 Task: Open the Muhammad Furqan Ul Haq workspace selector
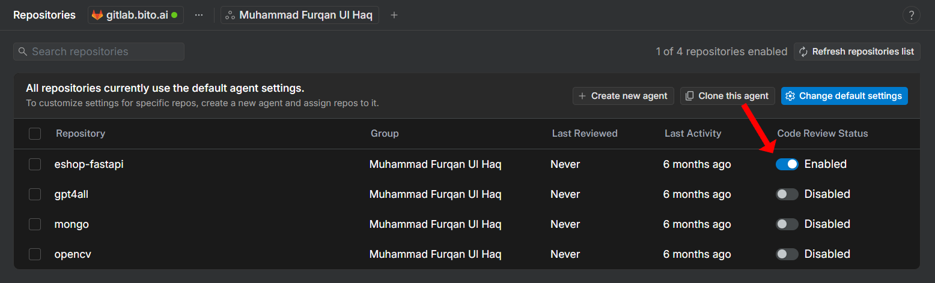(x=300, y=15)
